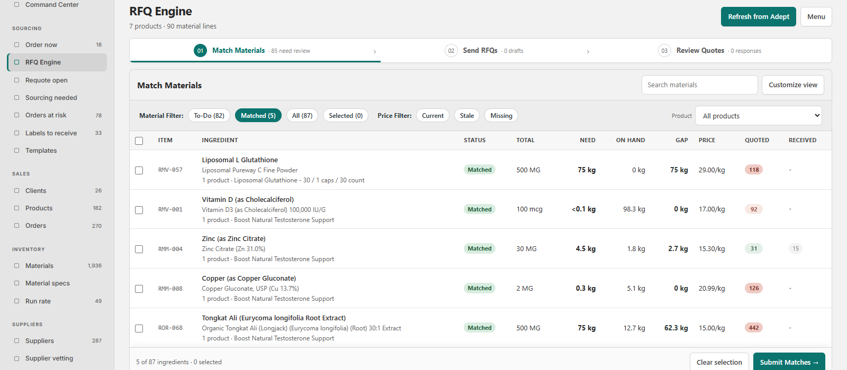The width and height of the screenshot is (847, 370).
Task: Click the quoted badge 92
Action: 754,209
